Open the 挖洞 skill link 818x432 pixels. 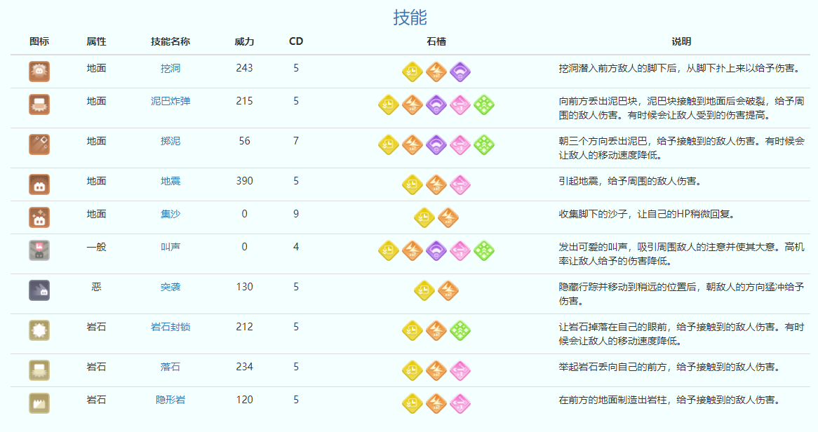pyautogui.click(x=170, y=68)
